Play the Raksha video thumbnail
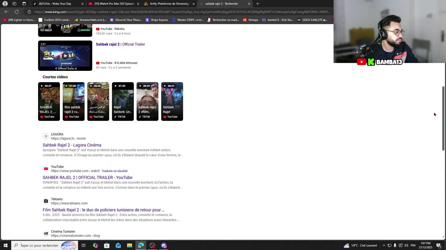The height and width of the screenshot is (250, 446). tap(65, 31)
